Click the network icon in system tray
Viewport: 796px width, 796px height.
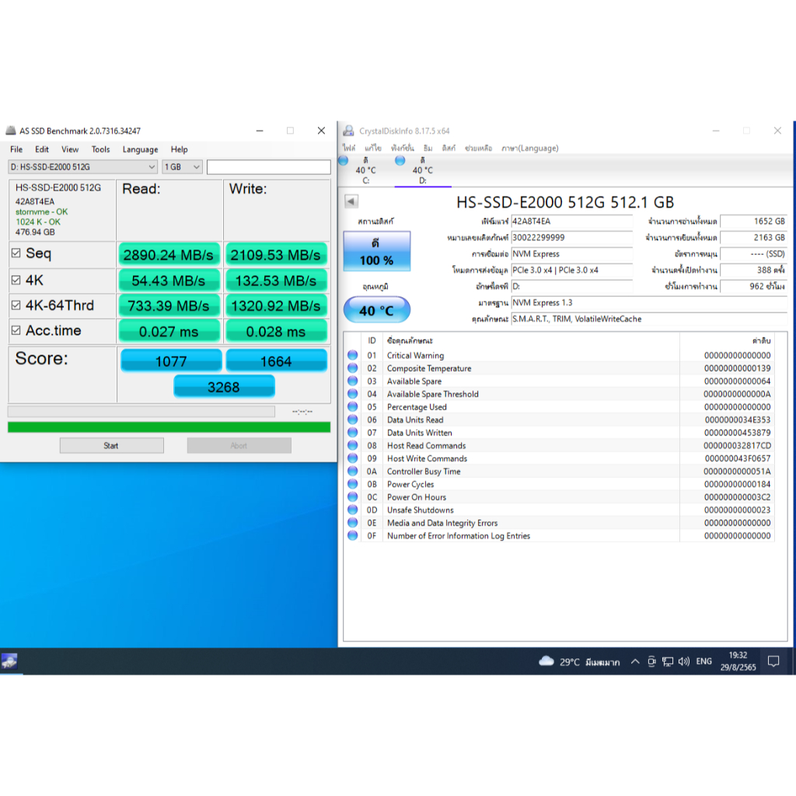point(668,662)
